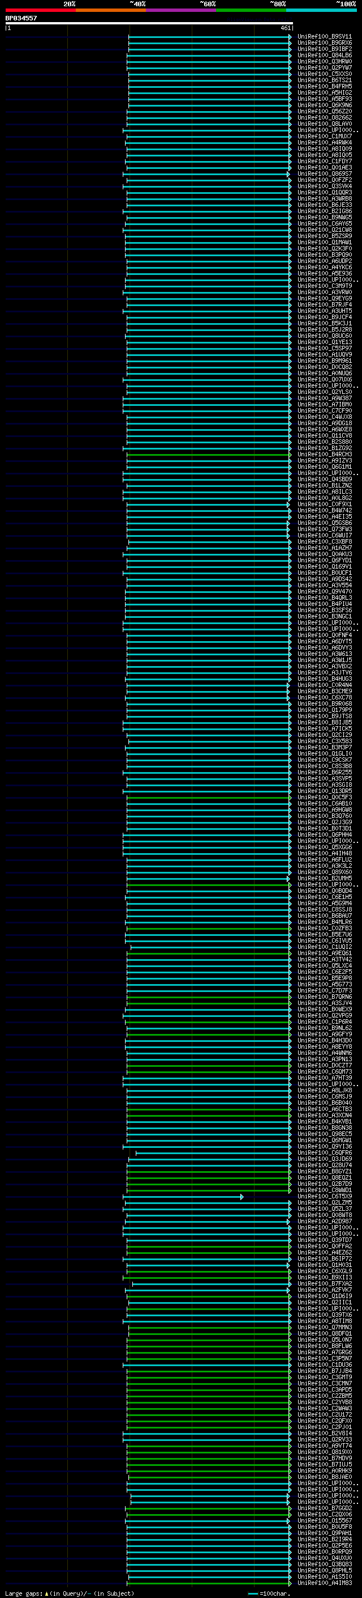
Task: Select hit label UniRef100_A2D987
Action: [324, 1222]
